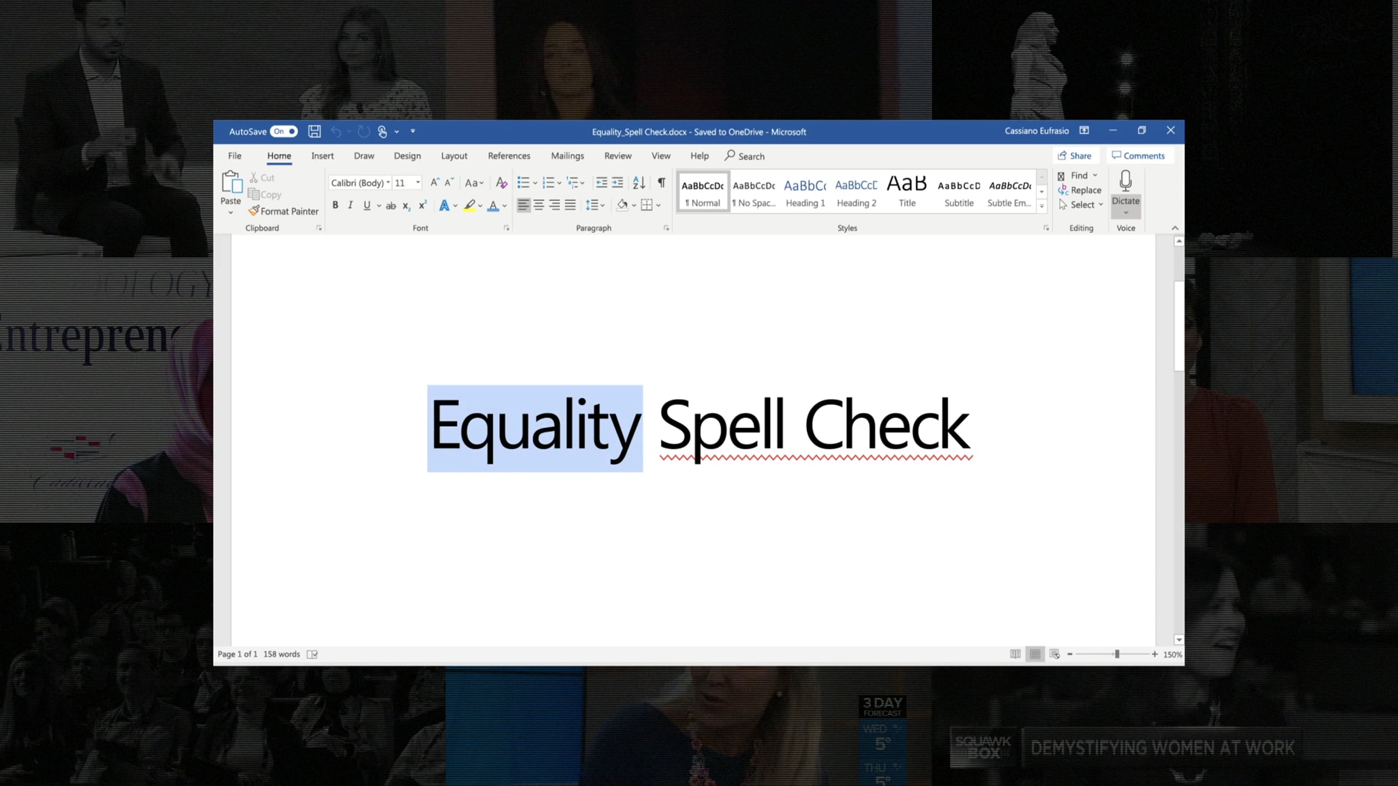Open the font size dropdown
This screenshot has width=1398, height=786.
point(407,183)
